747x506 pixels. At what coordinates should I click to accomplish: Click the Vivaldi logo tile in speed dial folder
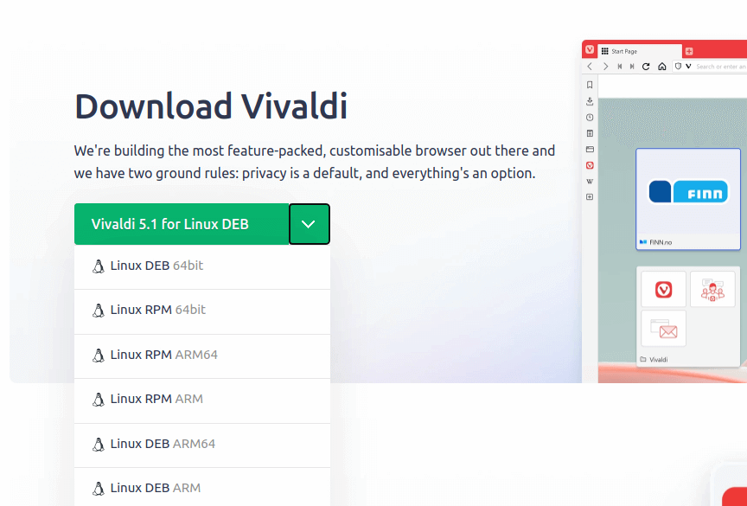664,289
